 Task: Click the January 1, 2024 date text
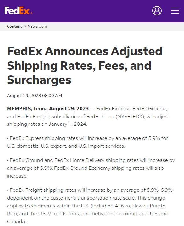point(68,124)
